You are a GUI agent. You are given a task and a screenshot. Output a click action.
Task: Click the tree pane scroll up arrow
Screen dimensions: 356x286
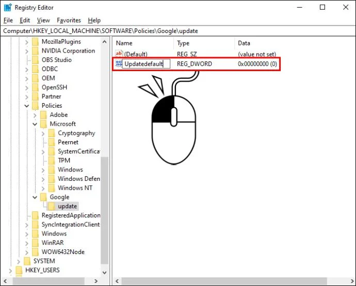click(x=104, y=42)
